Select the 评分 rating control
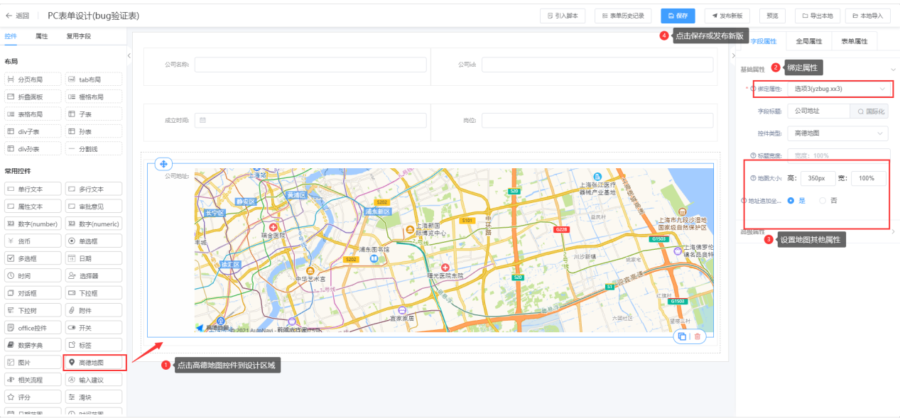 pyautogui.click(x=32, y=397)
